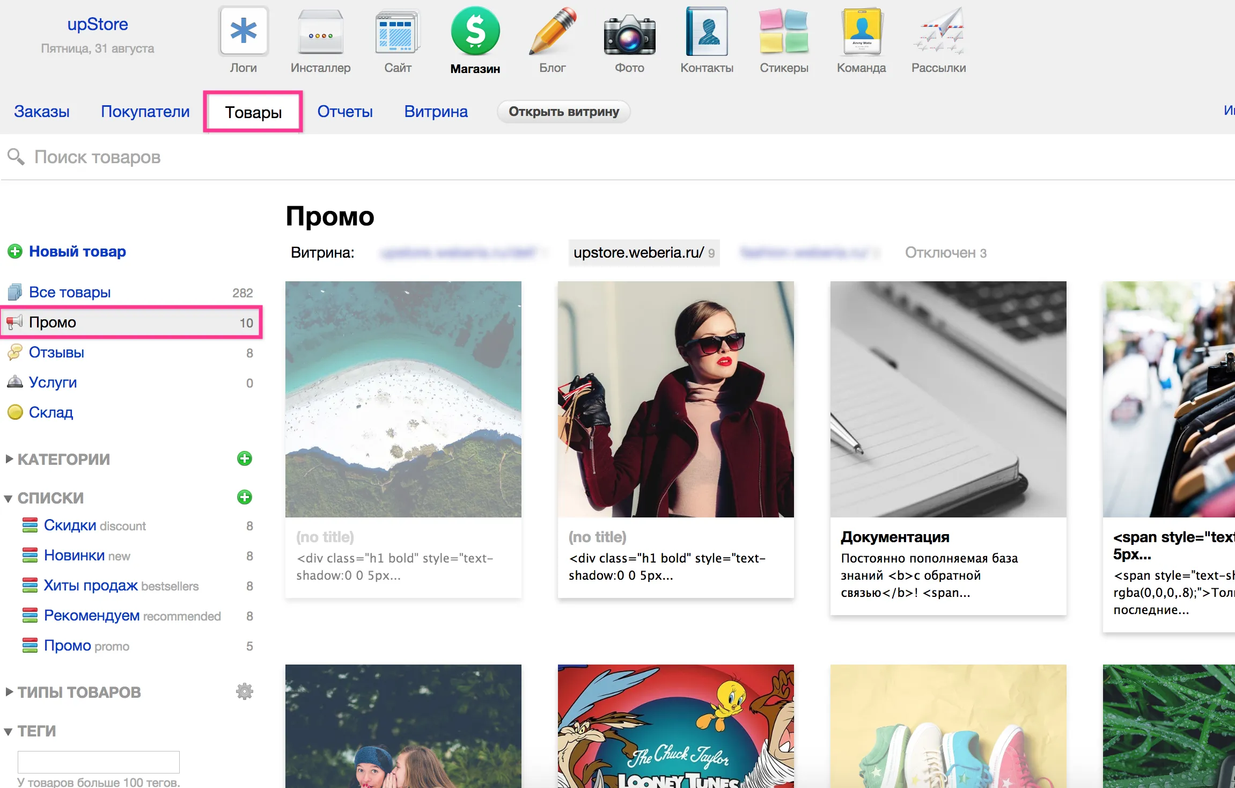Viewport: 1235px width, 788px height.
Task: Click the Промо promo list icon
Action: click(x=30, y=645)
